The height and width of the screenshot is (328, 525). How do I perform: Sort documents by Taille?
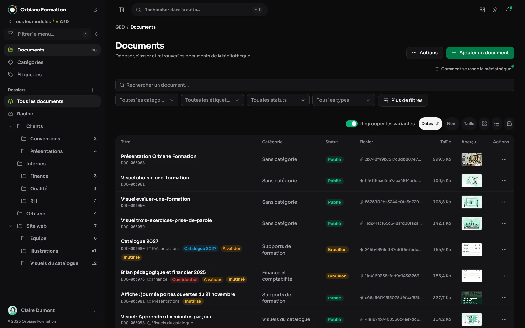pyautogui.click(x=469, y=124)
